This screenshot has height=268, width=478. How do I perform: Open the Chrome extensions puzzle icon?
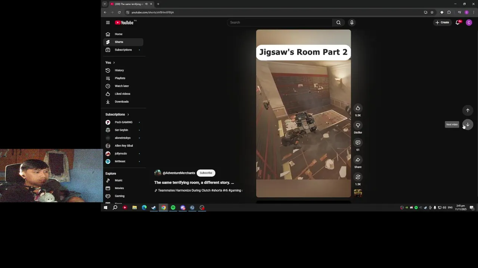pos(449,12)
